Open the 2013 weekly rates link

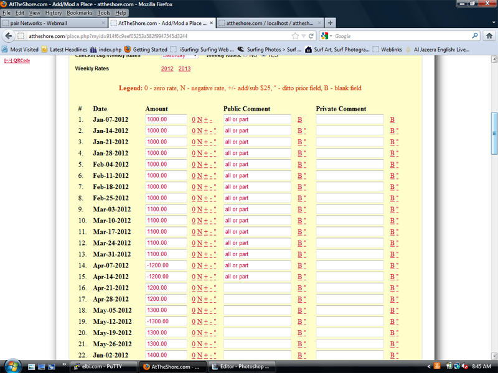pos(184,68)
